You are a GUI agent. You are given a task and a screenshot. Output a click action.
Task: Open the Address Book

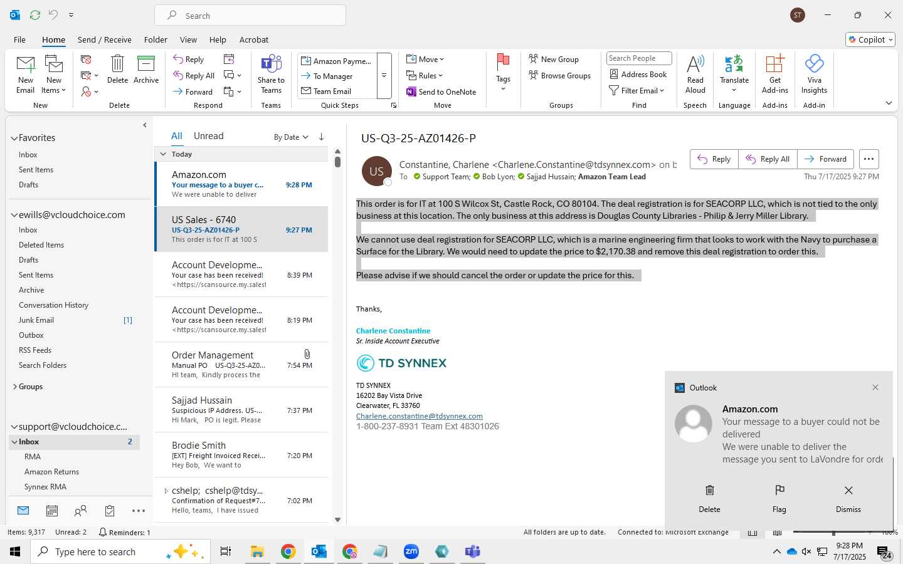pos(638,74)
